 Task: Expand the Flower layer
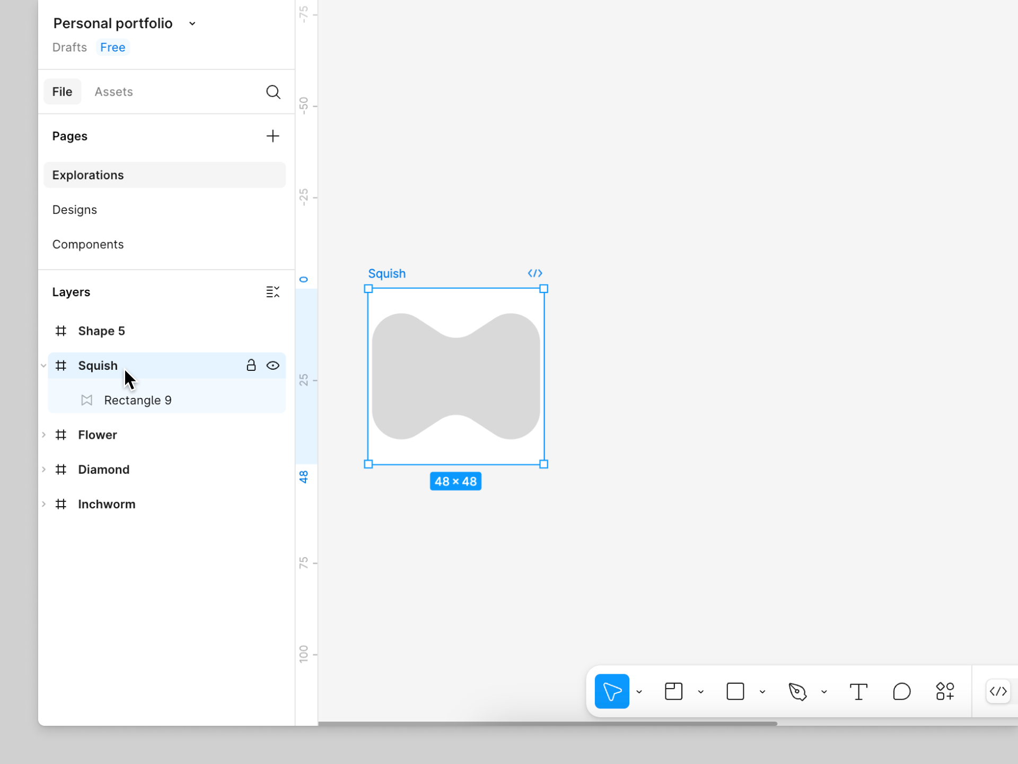tap(43, 435)
